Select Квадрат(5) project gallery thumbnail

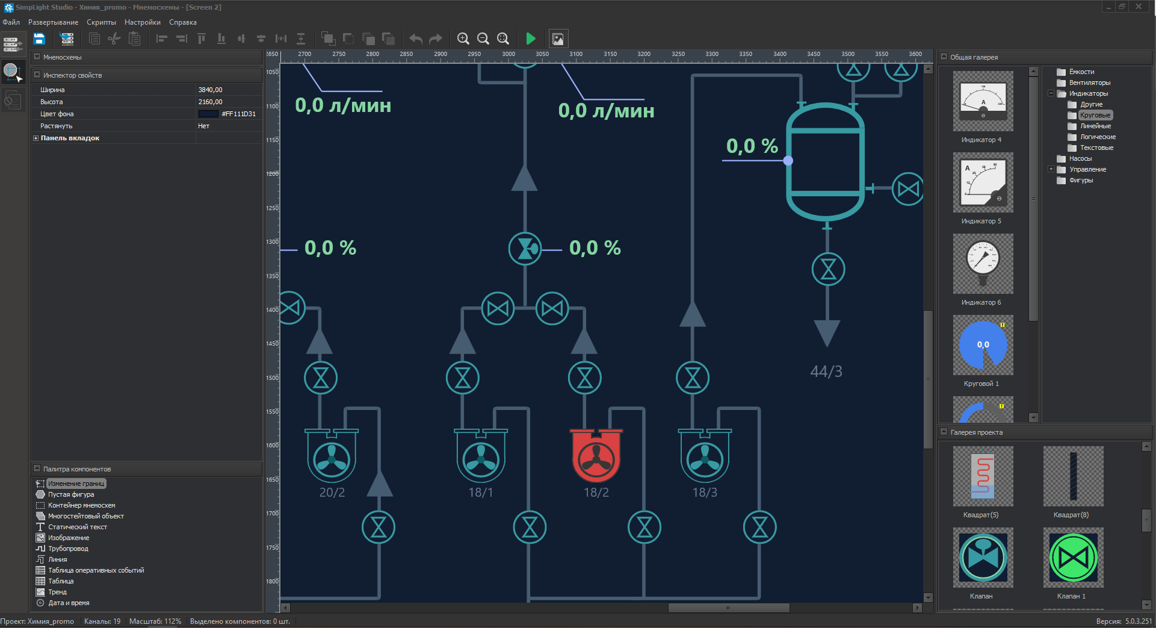(983, 476)
